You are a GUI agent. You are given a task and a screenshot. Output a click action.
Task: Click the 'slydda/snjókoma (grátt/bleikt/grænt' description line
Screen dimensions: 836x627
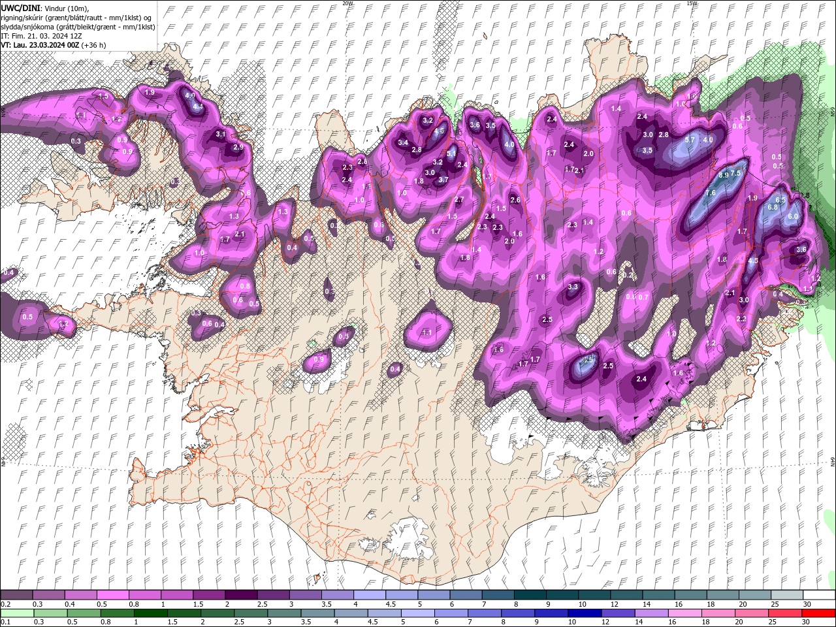78,26
